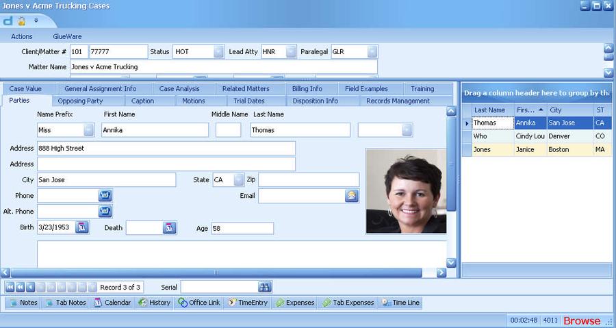Viewport: 616px width, 328px height.
Task: Click the horizontal scrollbar thumb under the form
Action: point(216,273)
